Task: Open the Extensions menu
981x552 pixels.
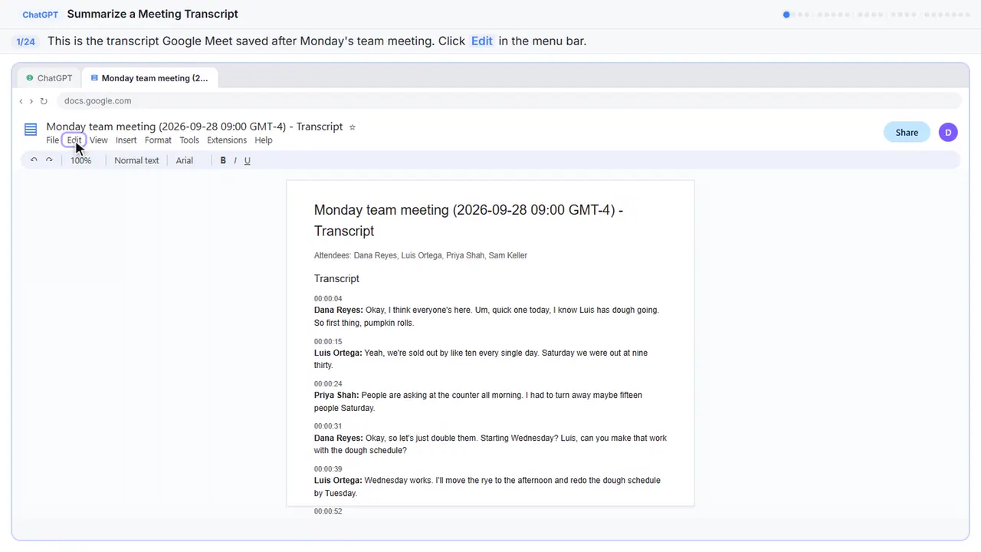Action: pos(227,140)
